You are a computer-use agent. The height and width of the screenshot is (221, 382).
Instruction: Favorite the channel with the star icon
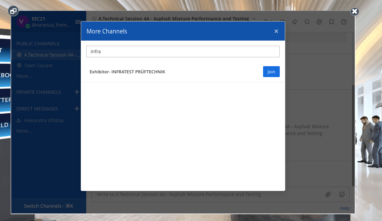click(x=95, y=19)
